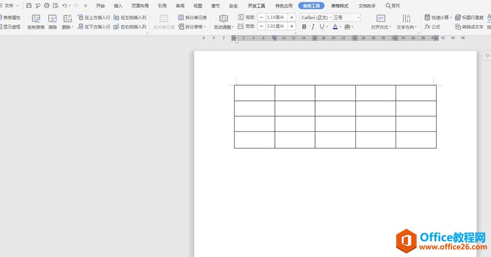
Task: Open the 文件 file menu dropdown arrow
Action: tap(17, 6)
